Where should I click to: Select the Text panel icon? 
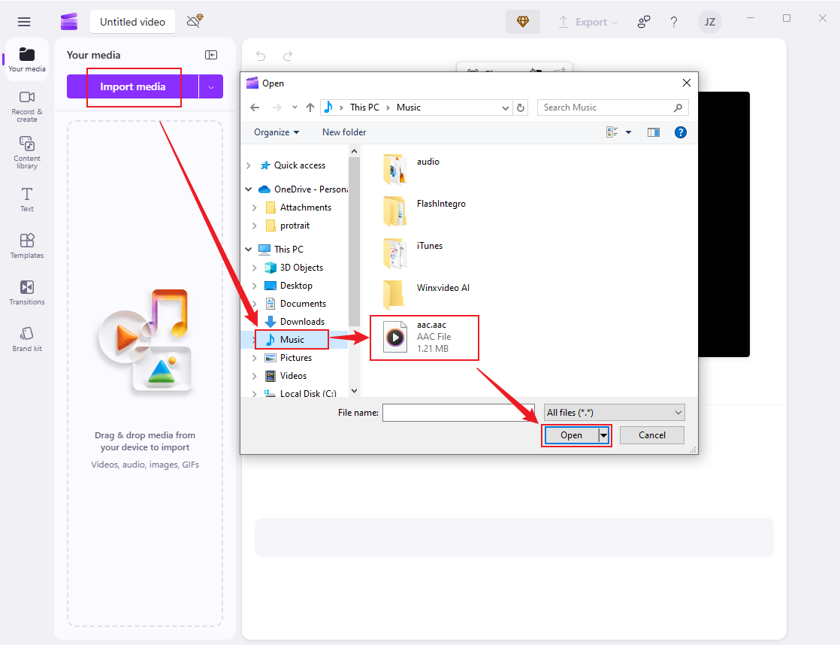point(26,198)
